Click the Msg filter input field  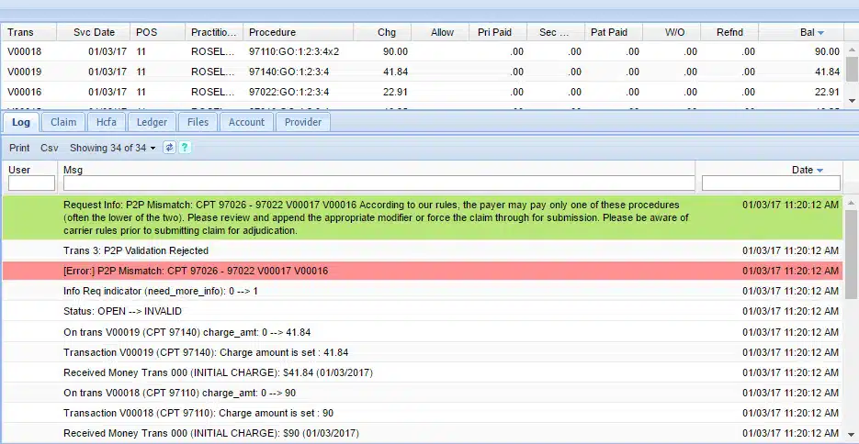[x=379, y=183]
